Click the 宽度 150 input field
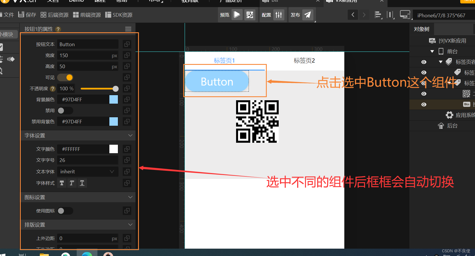 (x=88, y=55)
